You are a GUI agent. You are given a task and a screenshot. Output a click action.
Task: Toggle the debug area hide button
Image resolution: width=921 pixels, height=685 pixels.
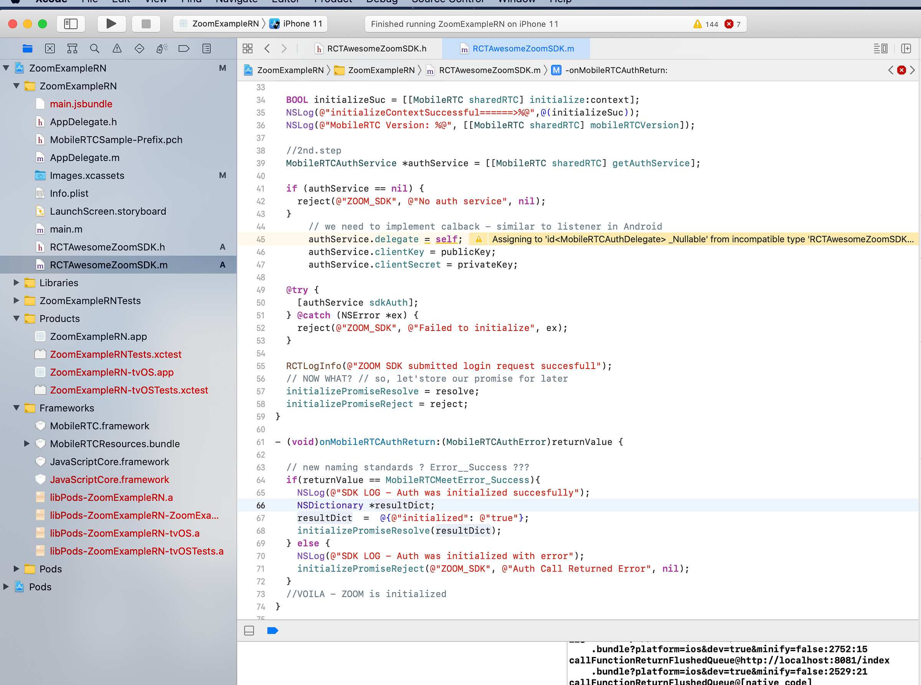tap(249, 631)
